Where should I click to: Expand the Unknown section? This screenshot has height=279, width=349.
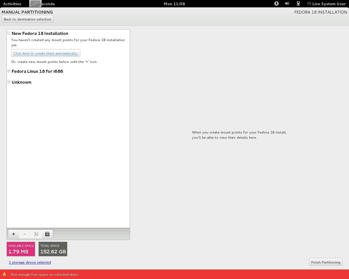click(9, 82)
